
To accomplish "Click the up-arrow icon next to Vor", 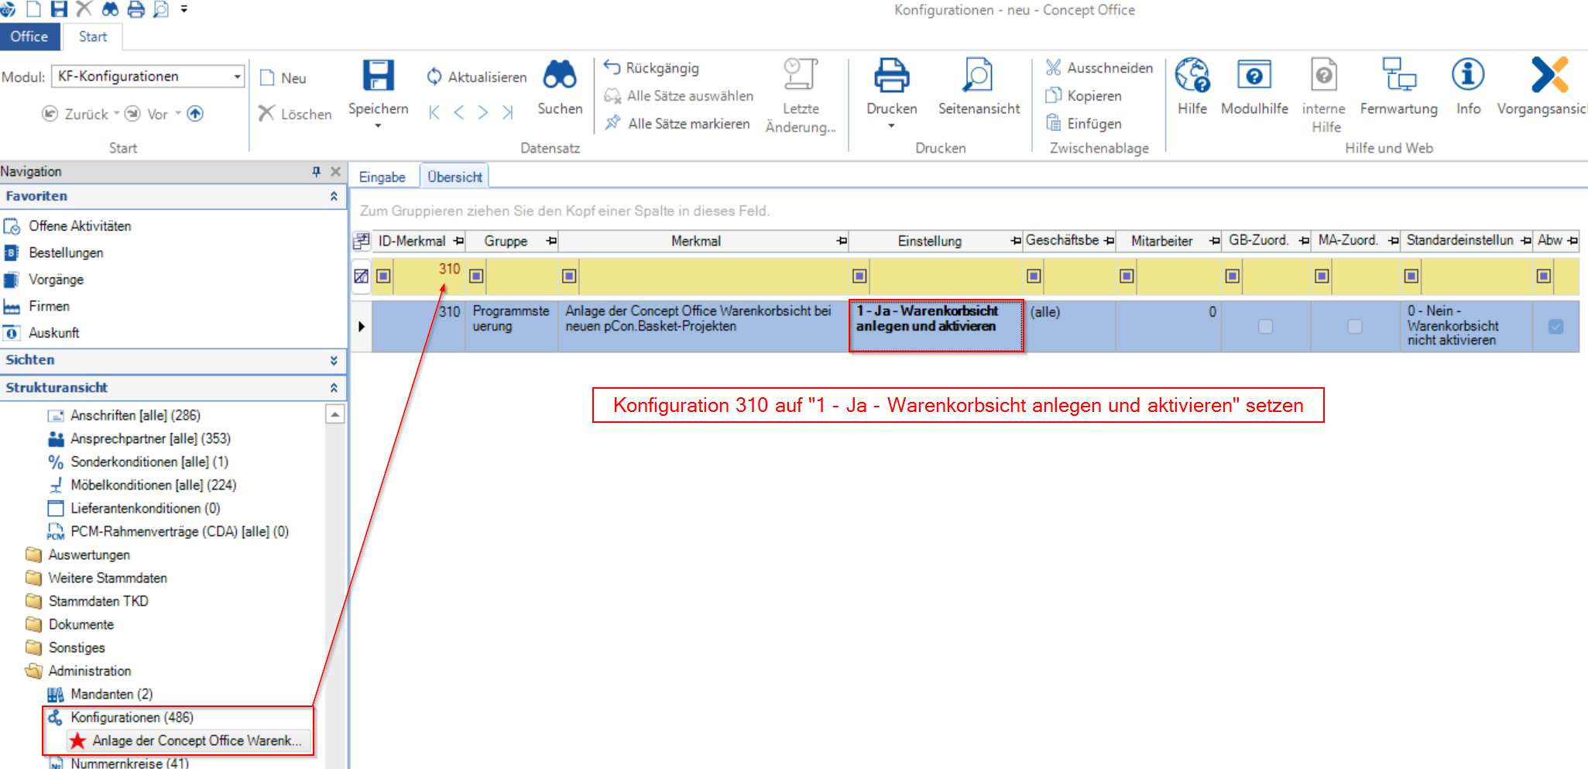I will pyautogui.click(x=195, y=114).
